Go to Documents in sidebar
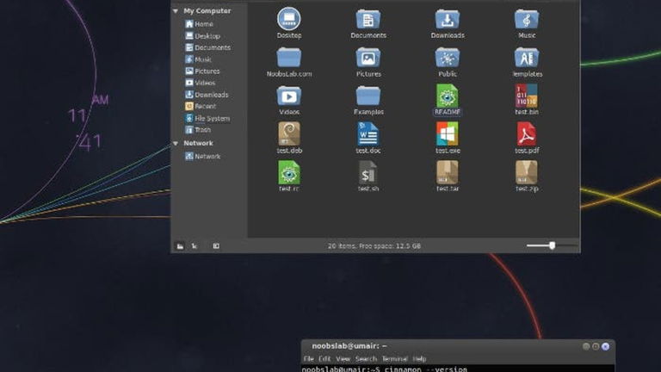 [x=207, y=47]
